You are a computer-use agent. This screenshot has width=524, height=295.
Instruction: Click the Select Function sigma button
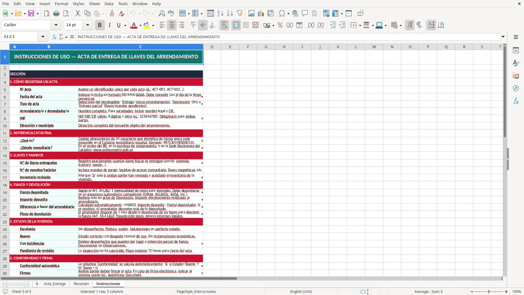(x=61, y=37)
